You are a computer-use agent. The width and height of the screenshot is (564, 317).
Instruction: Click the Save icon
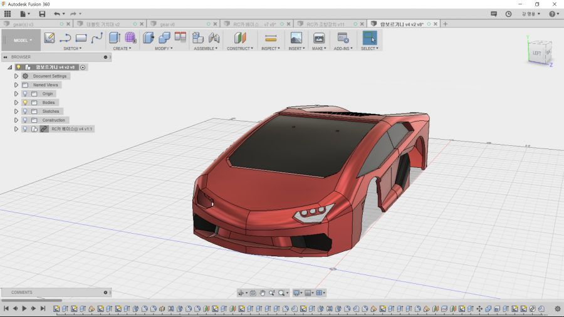coord(42,14)
